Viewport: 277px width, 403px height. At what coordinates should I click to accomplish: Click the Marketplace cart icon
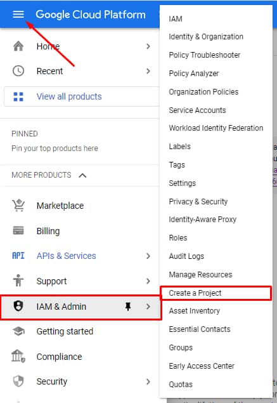pyautogui.click(x=18, y=206)
